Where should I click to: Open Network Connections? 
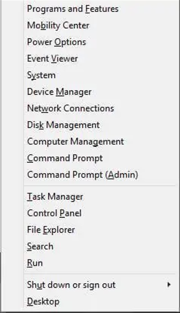70,108
